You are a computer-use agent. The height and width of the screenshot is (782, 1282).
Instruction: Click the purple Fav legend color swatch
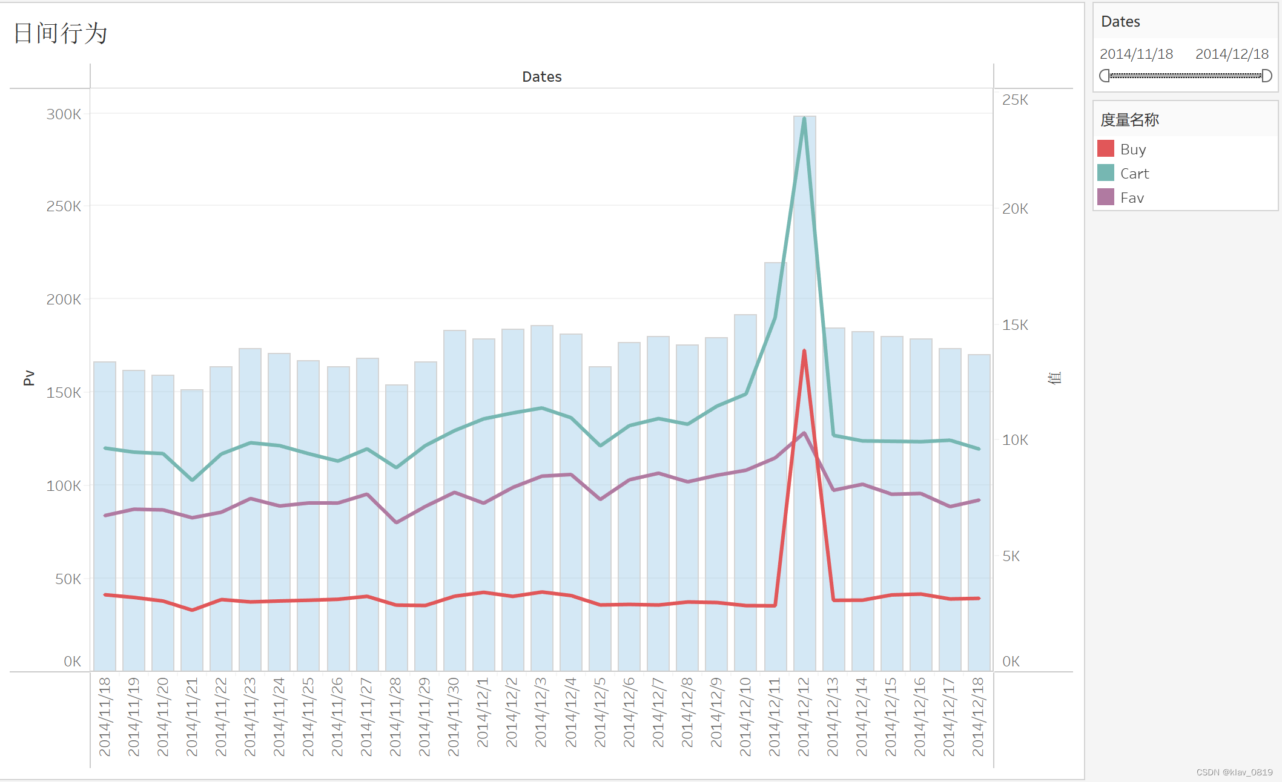[x=1106, y=197]
